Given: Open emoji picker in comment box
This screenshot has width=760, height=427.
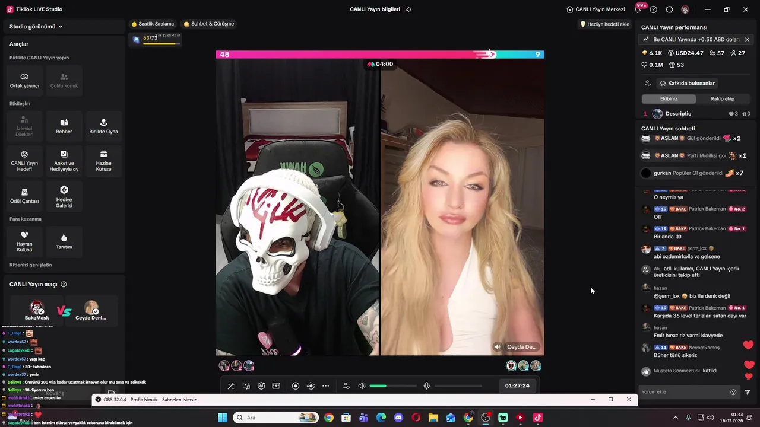Looking at the screenshot, I should [733, 392].
